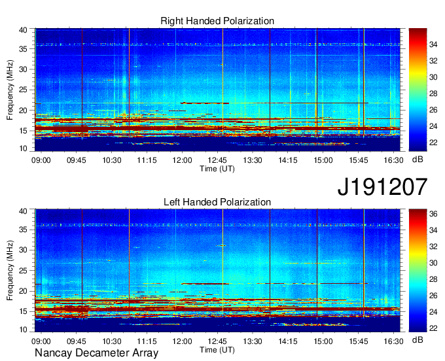Click 09:00 tick on top plot time axis
Image resolution: width=445 pixels, height=361 pixels.
pos(41,160)
